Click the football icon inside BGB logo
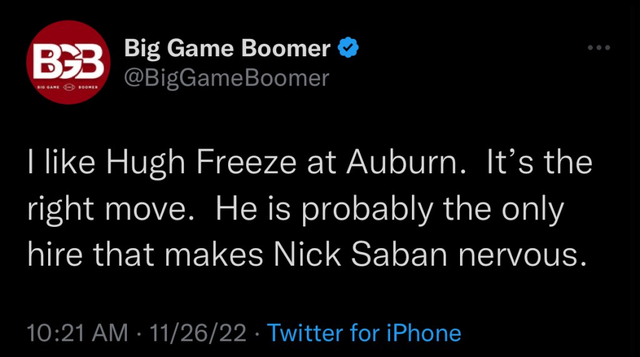 coord(68,88)
